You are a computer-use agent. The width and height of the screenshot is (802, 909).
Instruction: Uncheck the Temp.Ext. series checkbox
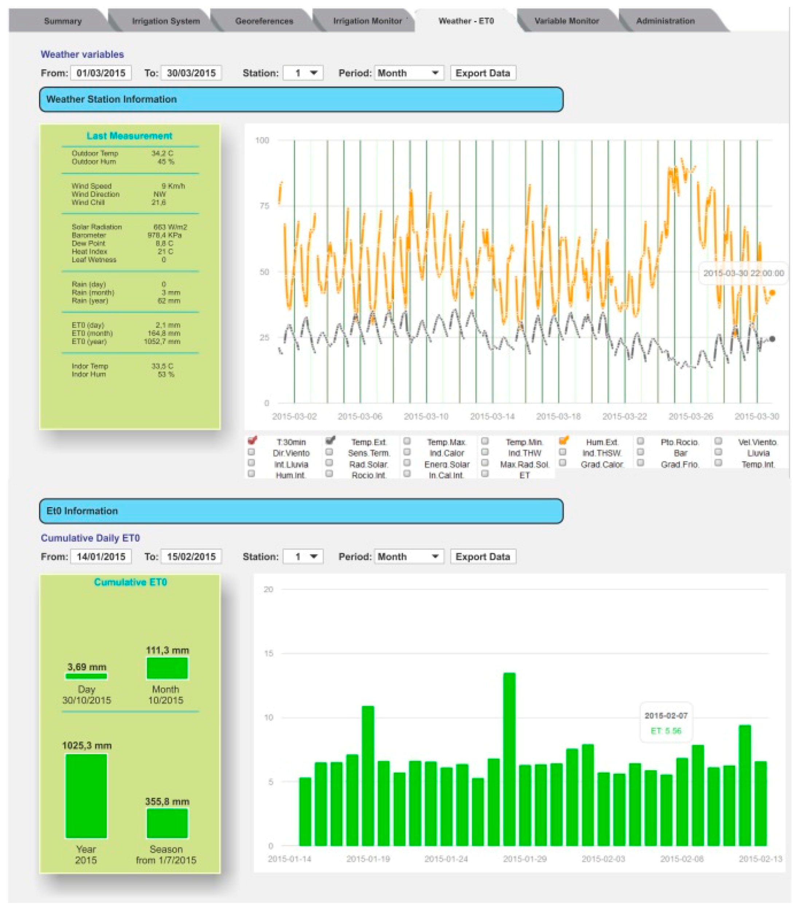pos(329,441)
